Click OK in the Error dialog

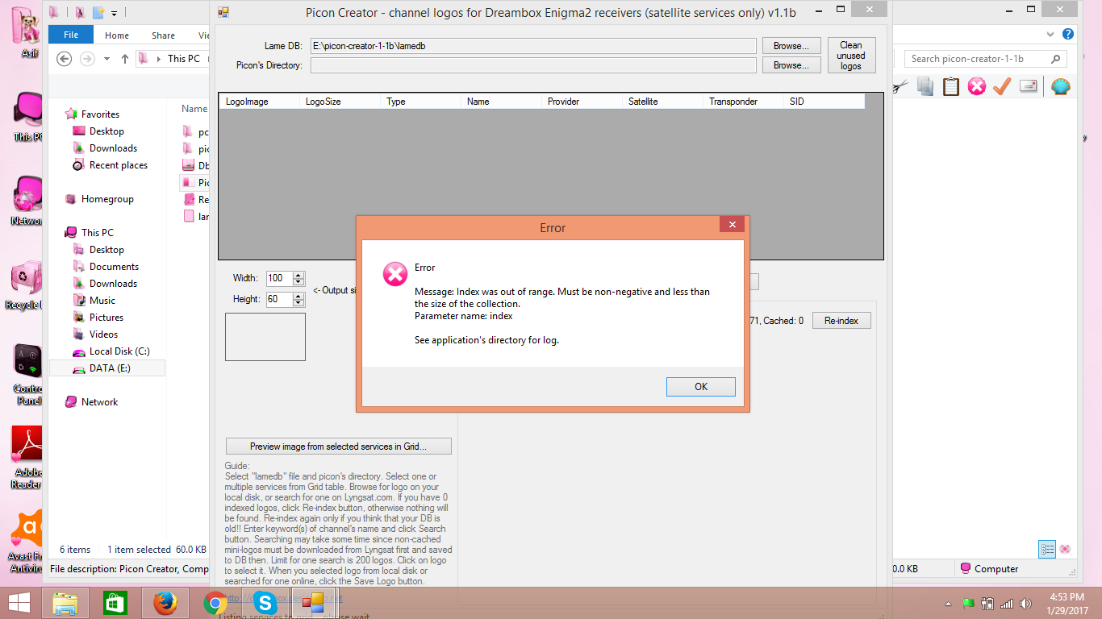(x=700, y=387)
